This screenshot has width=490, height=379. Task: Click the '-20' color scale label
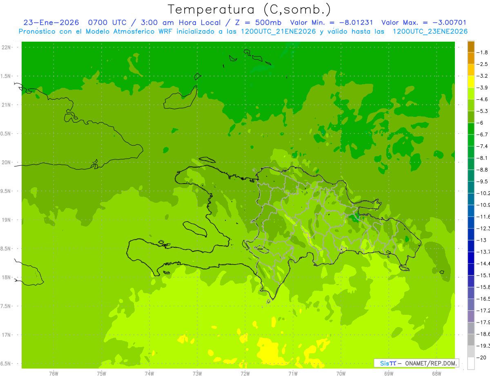(x=482, y=357)
